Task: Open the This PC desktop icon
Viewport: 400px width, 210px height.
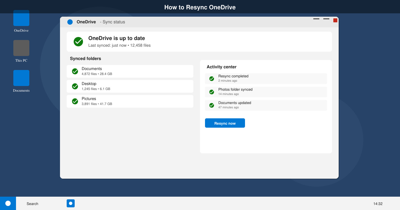Action: (x=21, y=48)
